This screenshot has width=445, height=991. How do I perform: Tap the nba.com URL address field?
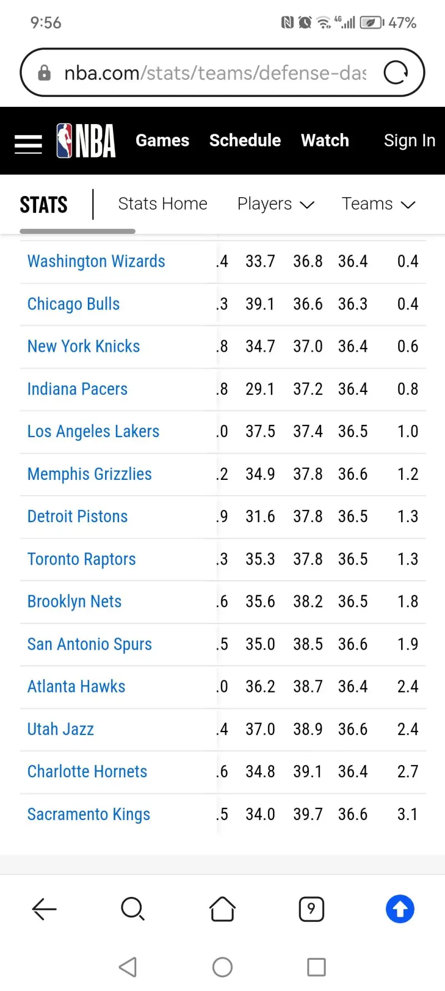(215, 73)
